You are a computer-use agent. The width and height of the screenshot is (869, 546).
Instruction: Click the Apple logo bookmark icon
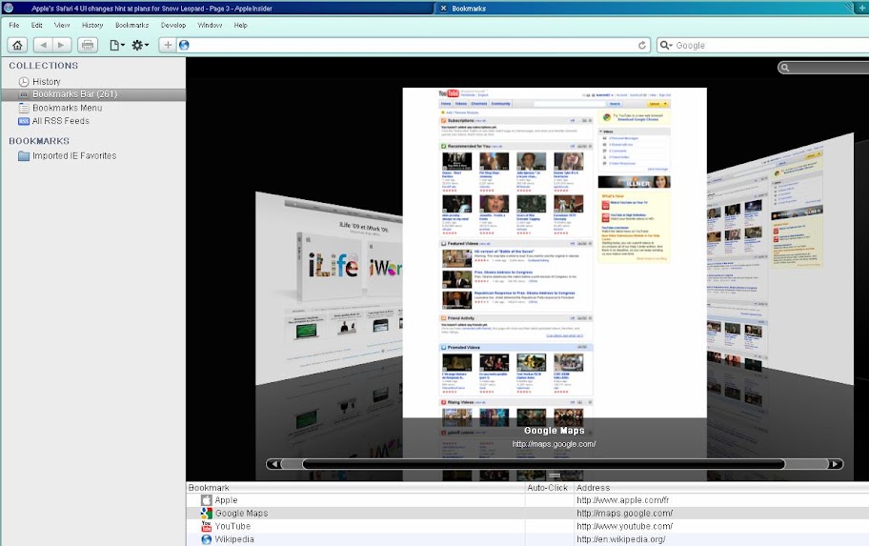coord(206,500)
